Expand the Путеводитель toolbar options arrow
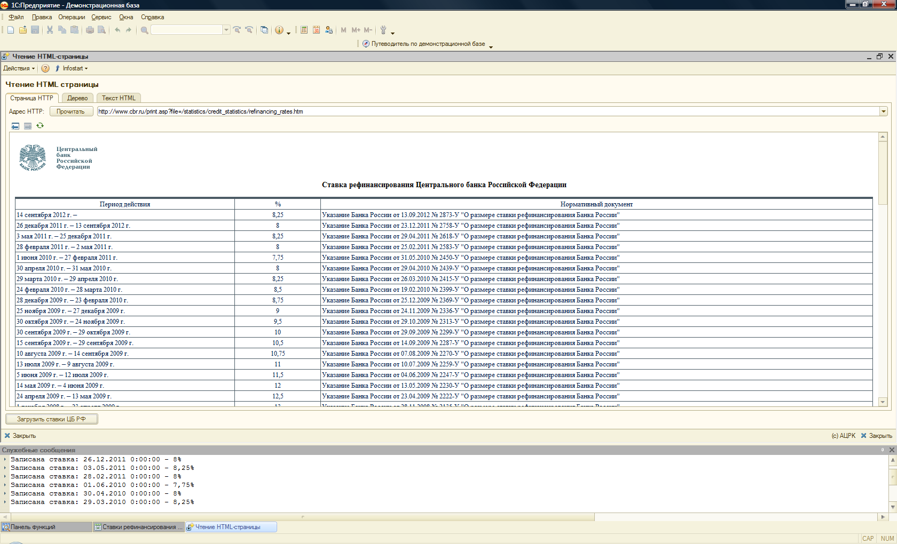This screenshot has height=544, width=897. (x=491, y=47)
